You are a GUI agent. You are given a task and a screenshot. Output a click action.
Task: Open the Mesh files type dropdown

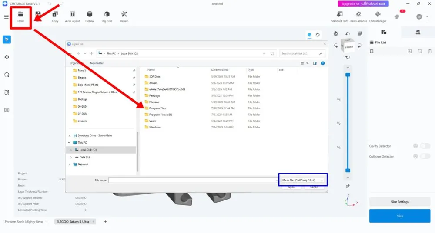tap(303, 180)
